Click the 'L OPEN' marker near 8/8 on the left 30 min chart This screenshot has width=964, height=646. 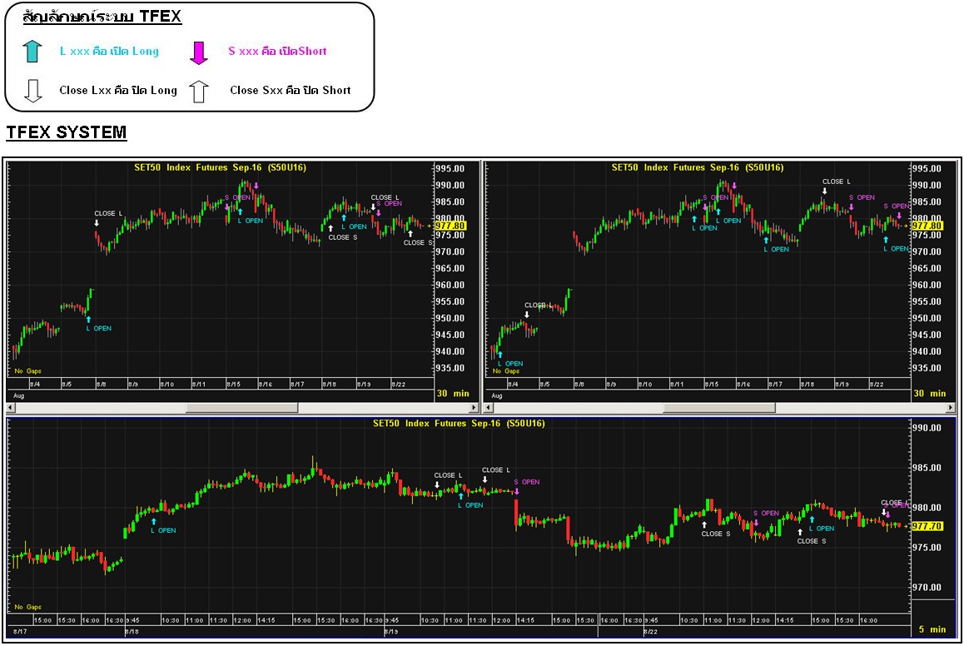coord(98,329)
